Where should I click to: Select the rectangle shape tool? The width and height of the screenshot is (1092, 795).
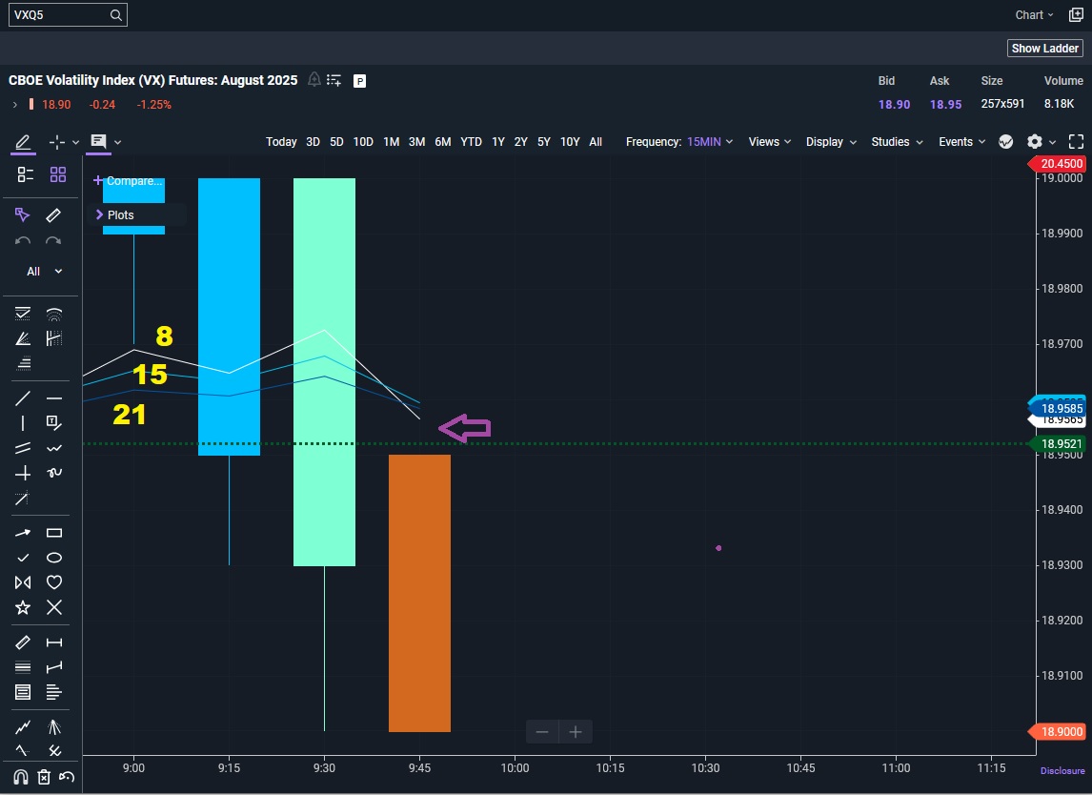(x=53, y=533)
